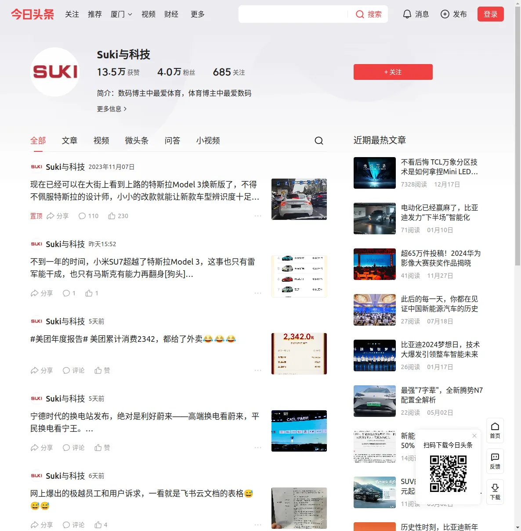
Task: Open Tesla Model 3 post thumbnail
Action: click(x=299, y=199)
